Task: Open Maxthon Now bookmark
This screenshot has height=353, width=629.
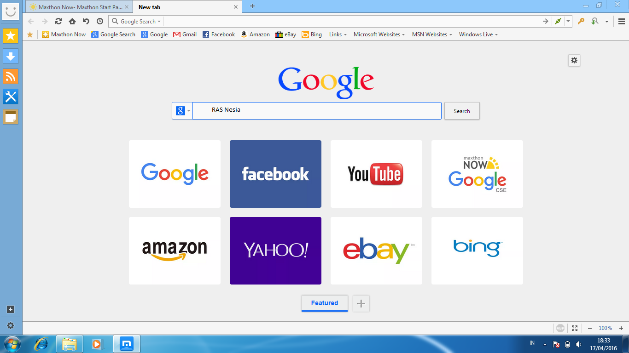Action: point(64,34)
